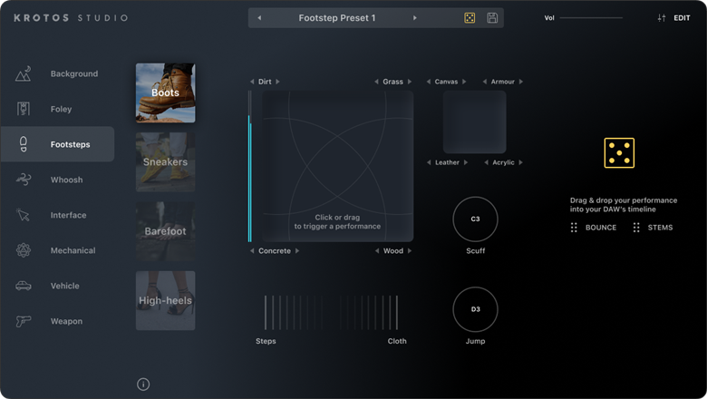Select the Vehicle car icon in sidebar
Screen dimensions: 707x399
[24, 286]
